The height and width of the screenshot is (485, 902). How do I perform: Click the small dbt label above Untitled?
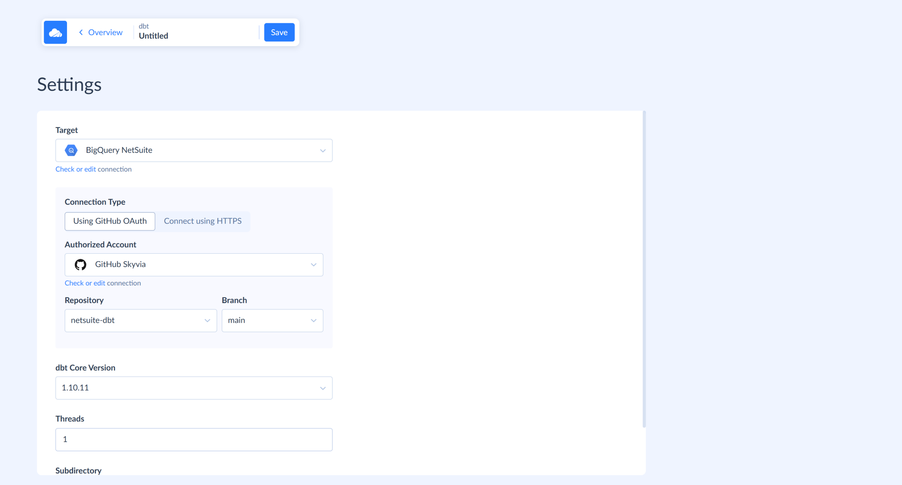tap(144, 26)
